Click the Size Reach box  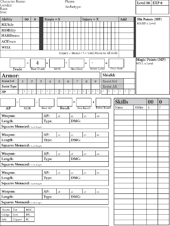coord(84,102)
